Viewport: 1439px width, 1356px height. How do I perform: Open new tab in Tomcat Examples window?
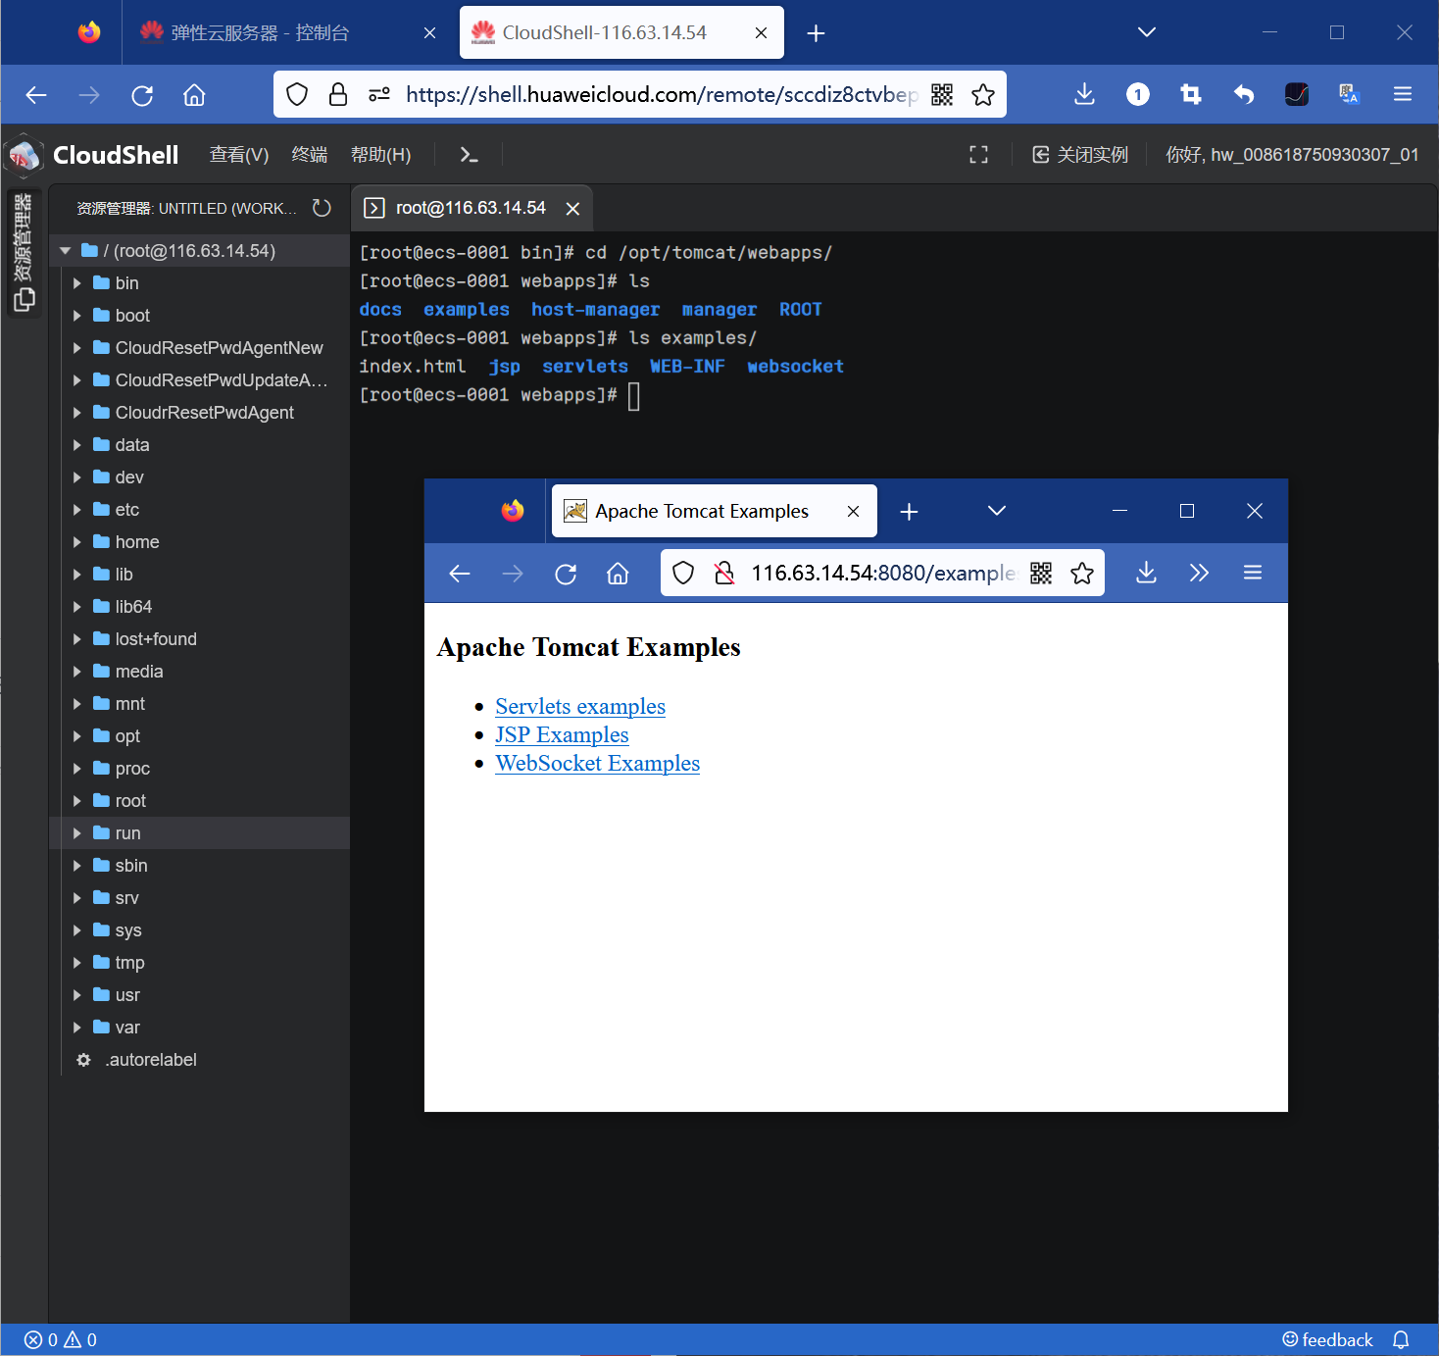pos(909,512)
